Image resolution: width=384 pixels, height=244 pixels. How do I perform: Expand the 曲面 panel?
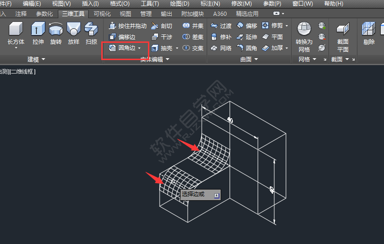(x=249, y=59)
